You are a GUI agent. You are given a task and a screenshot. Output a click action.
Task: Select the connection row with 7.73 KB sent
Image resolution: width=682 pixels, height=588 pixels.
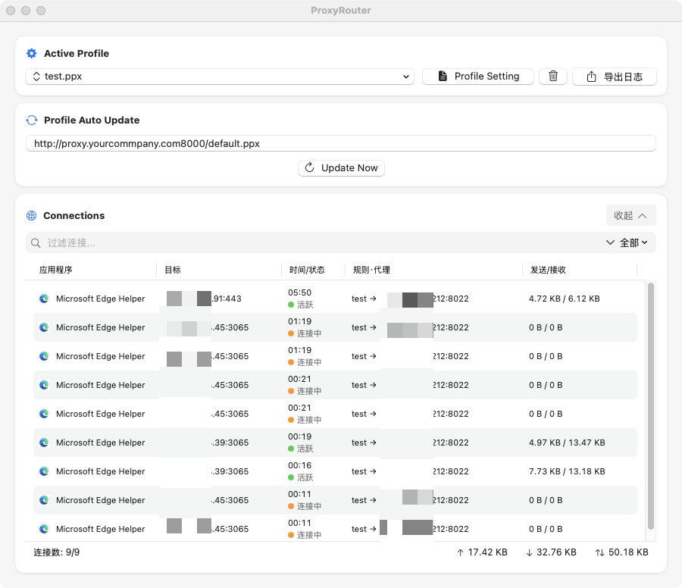coord(333,471)
